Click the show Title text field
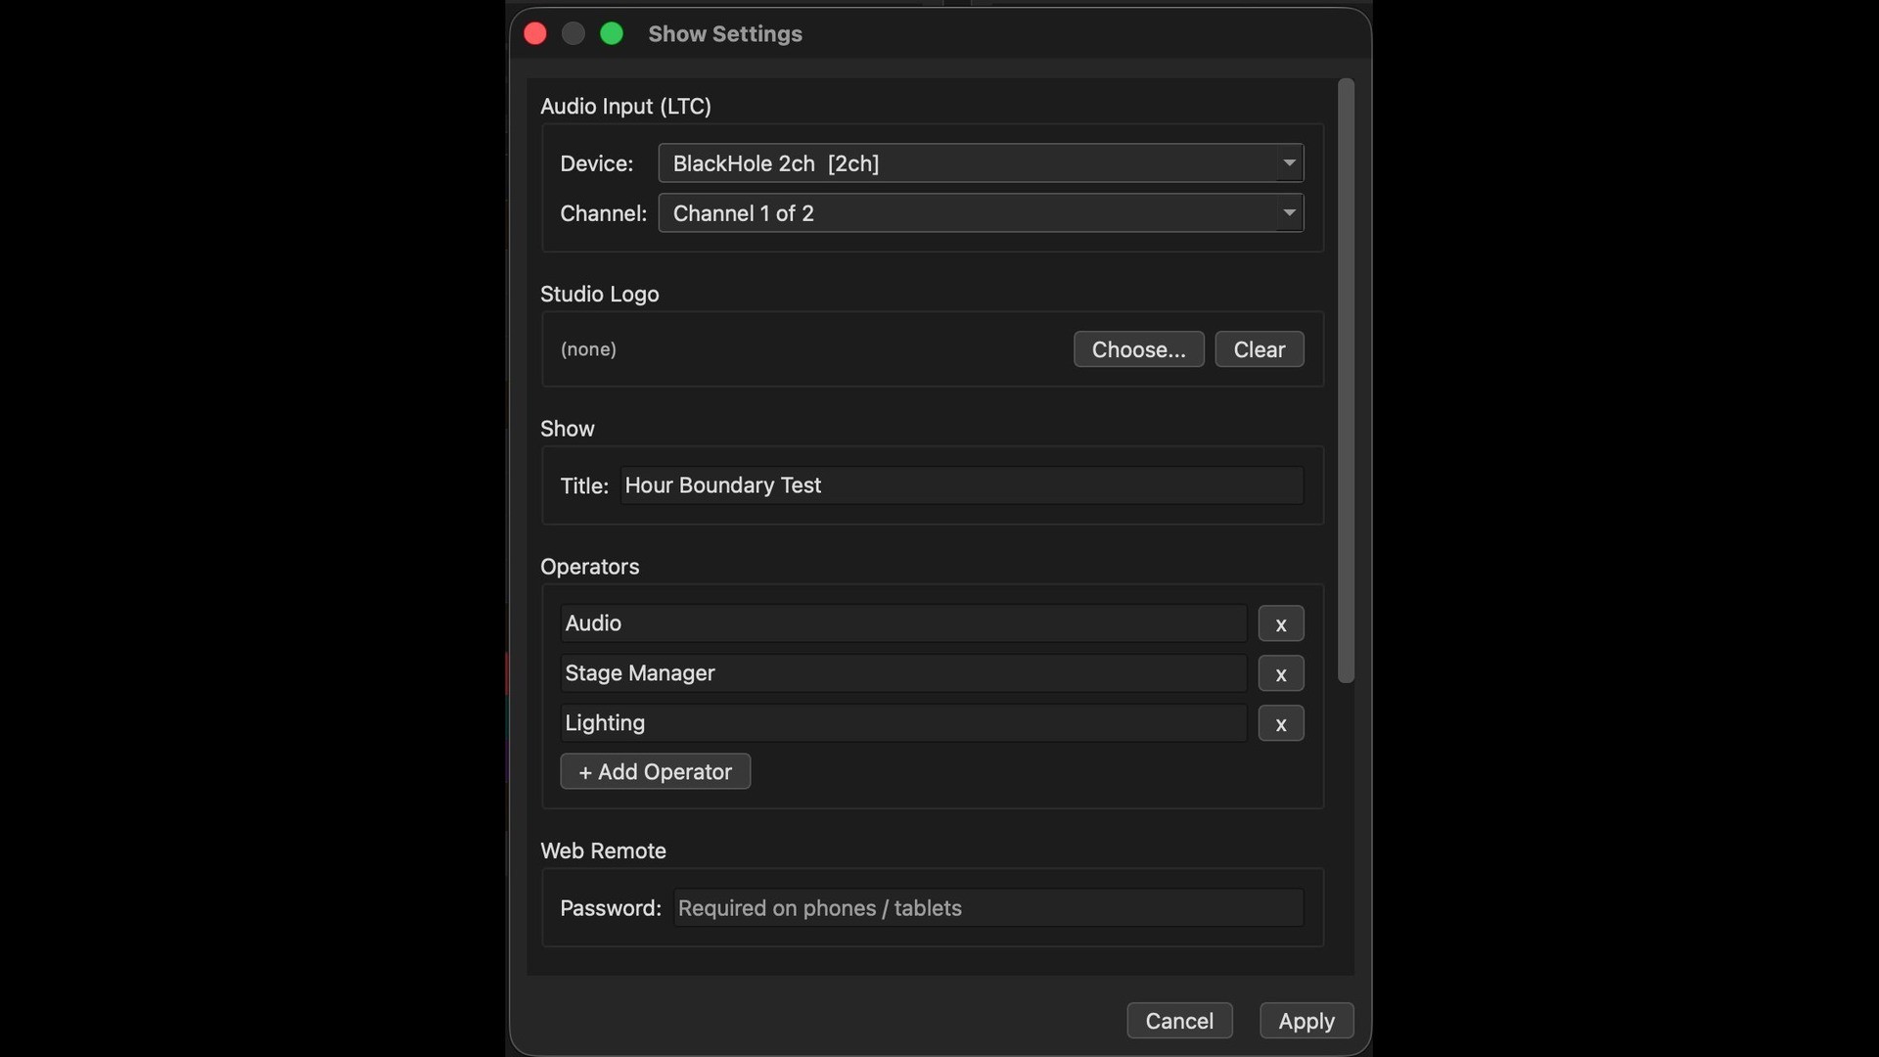This screenshot has width=1879, height=1057. click(x=961, y=486)
